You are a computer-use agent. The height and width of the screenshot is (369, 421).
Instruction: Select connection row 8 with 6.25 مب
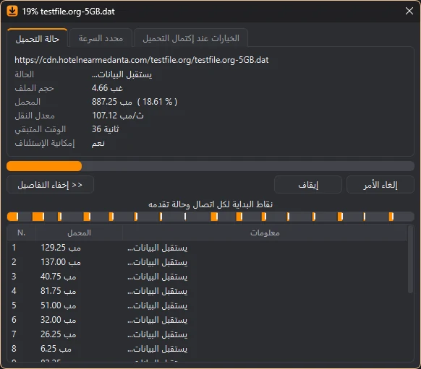(x=208, y=349)
